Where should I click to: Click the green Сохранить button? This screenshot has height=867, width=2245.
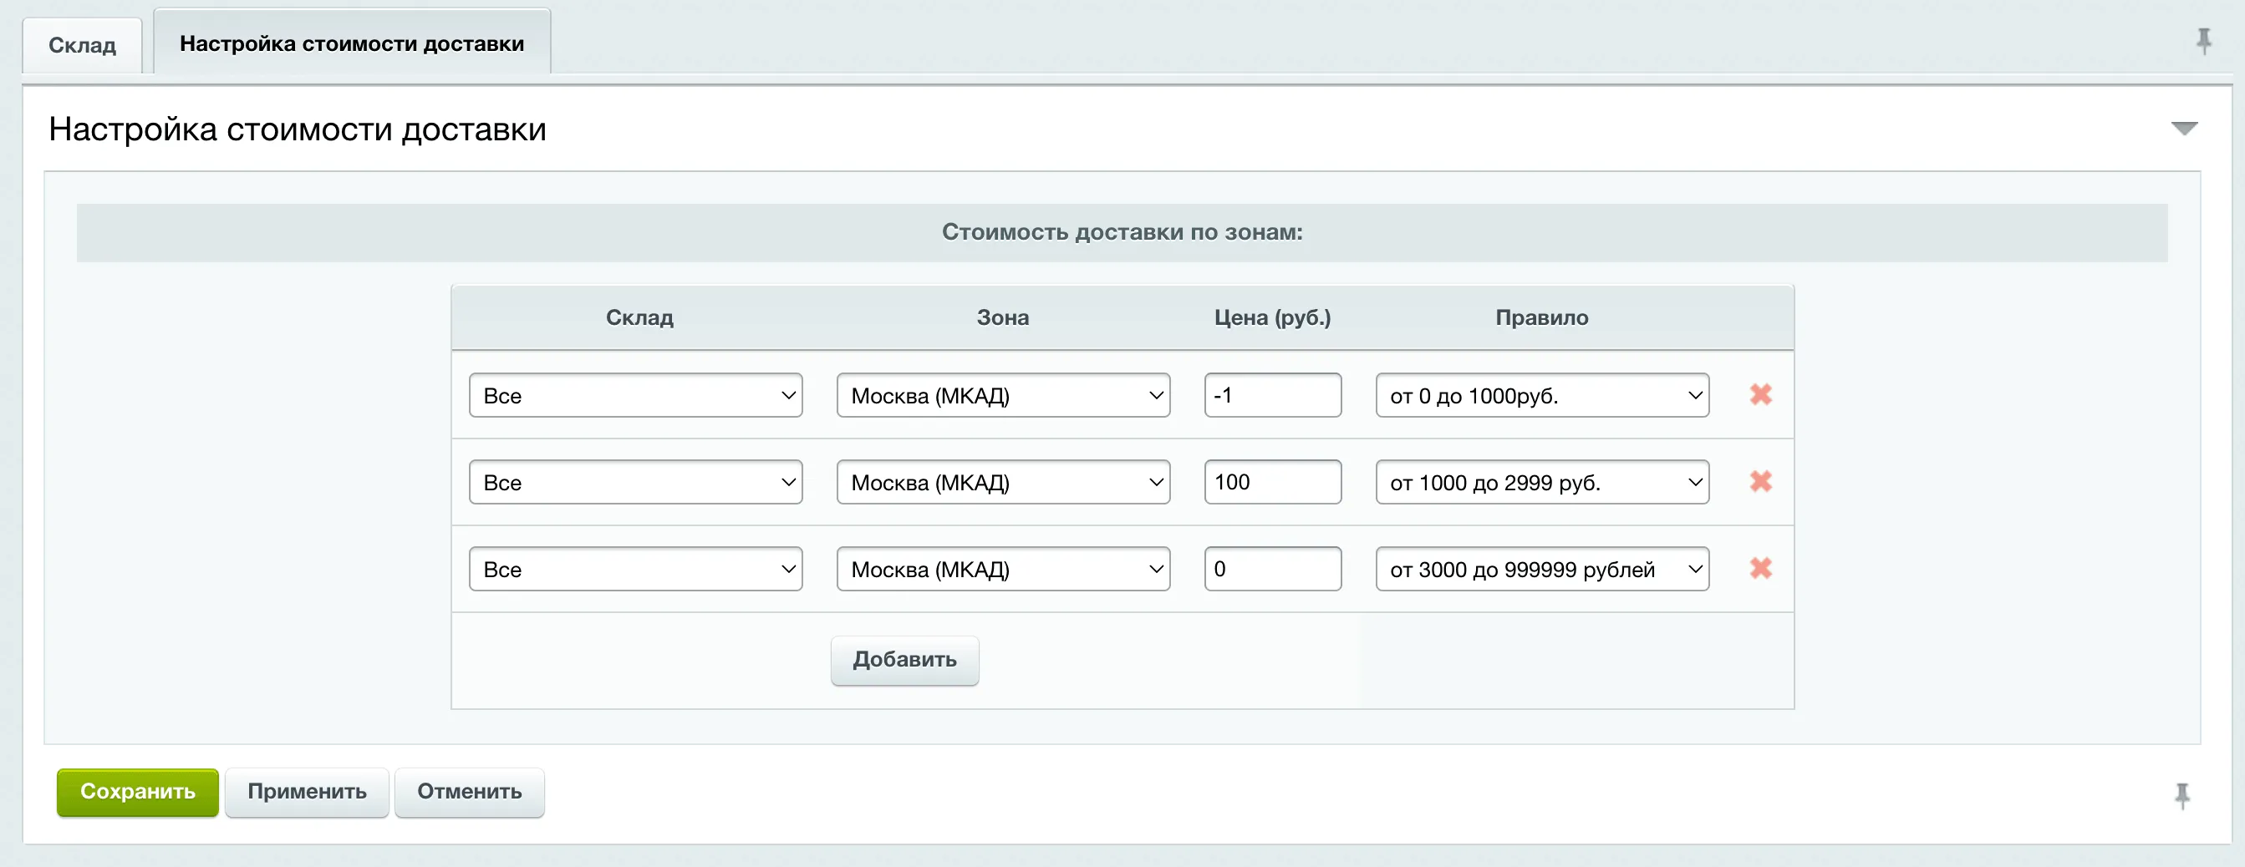point(138,792)
